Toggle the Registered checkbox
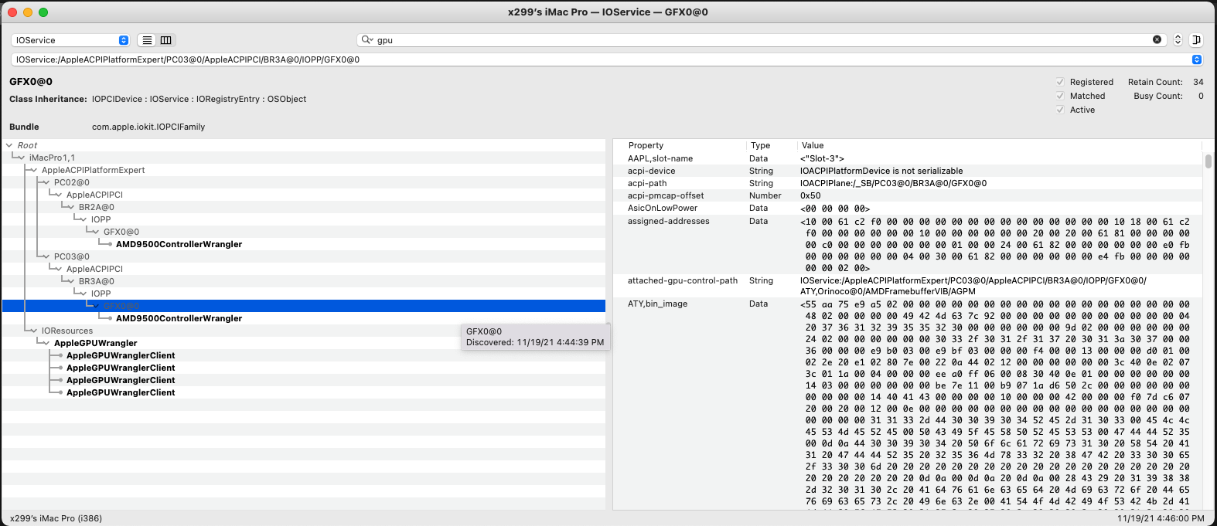The image size is (1217, 526). [x=1060, y=82]
